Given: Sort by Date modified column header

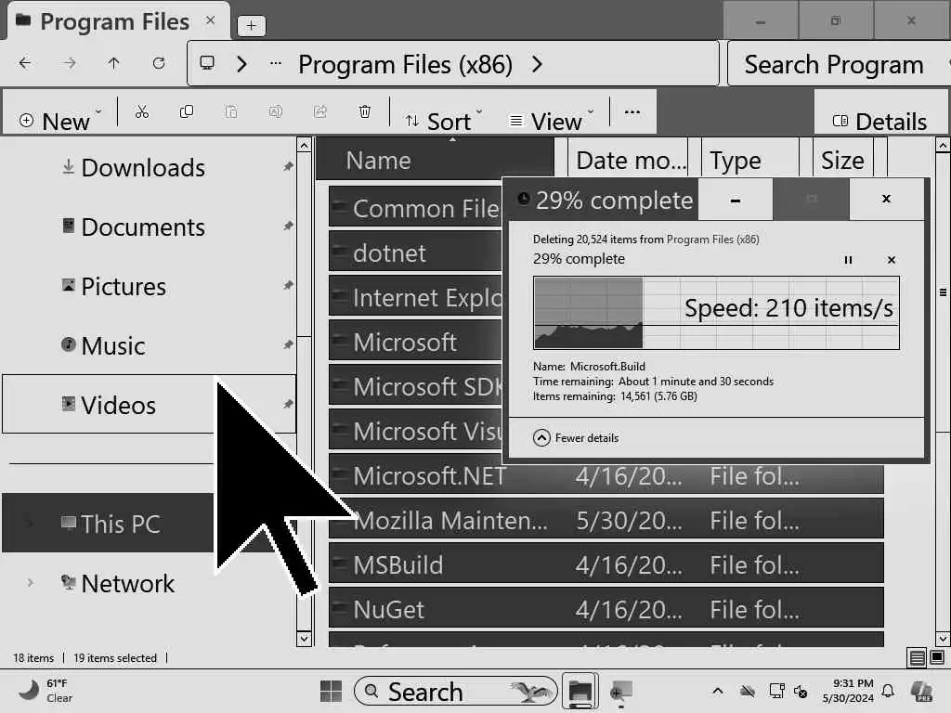Looking at the screenshot, I should click(x=630, y=160).
